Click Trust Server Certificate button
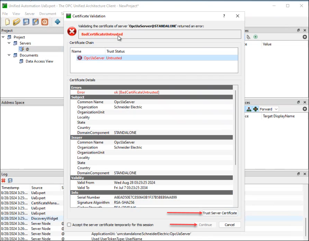This screenshot has width=309, height=241. [x=220, y=213]
